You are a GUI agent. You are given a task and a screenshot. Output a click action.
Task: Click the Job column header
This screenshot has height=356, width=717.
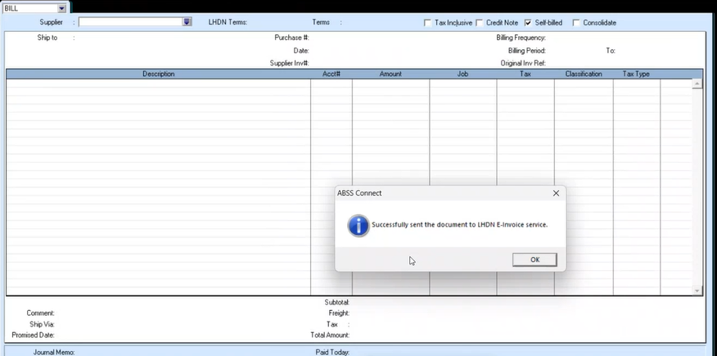pyautogui.click(x=462, y=74)
